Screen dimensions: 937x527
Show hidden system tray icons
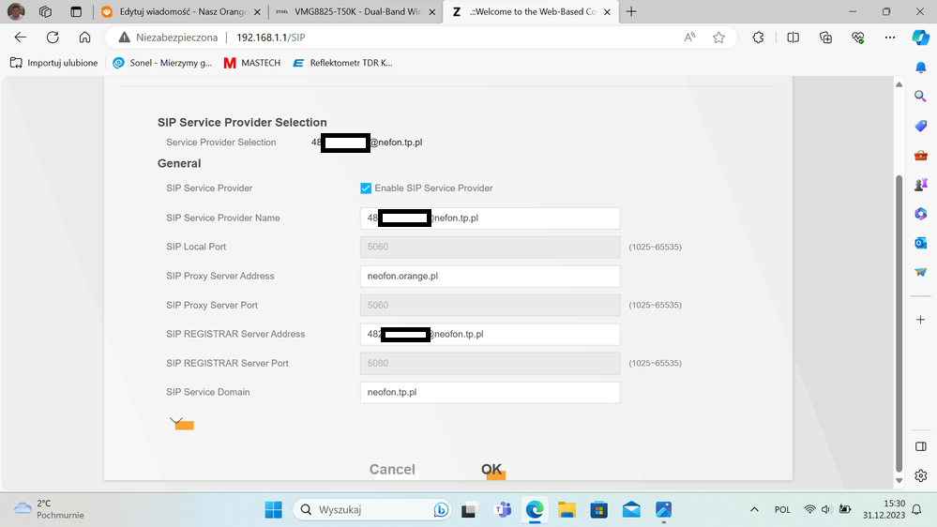click(754, 509)
